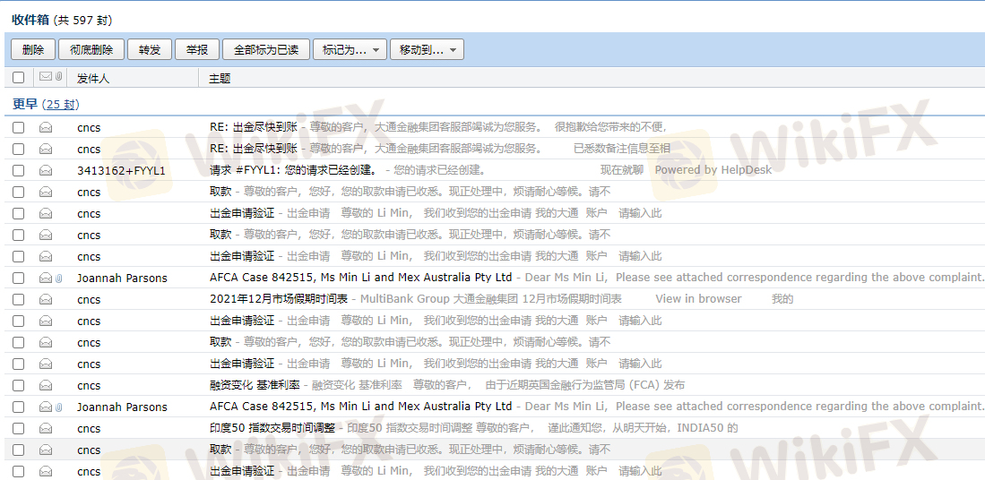Open email 融资变化 基准利率
The width and height of the screenshot is (985, 480).
pyautogui.click(x=255, y=385)
